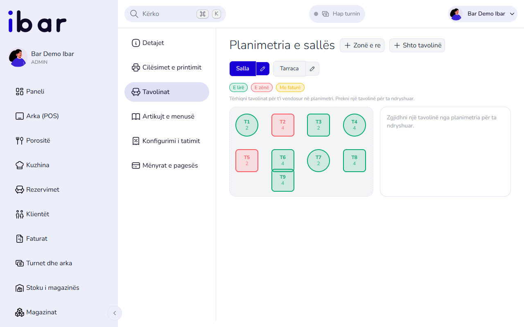
Task: Select square table T8
Action: [355, 161]
